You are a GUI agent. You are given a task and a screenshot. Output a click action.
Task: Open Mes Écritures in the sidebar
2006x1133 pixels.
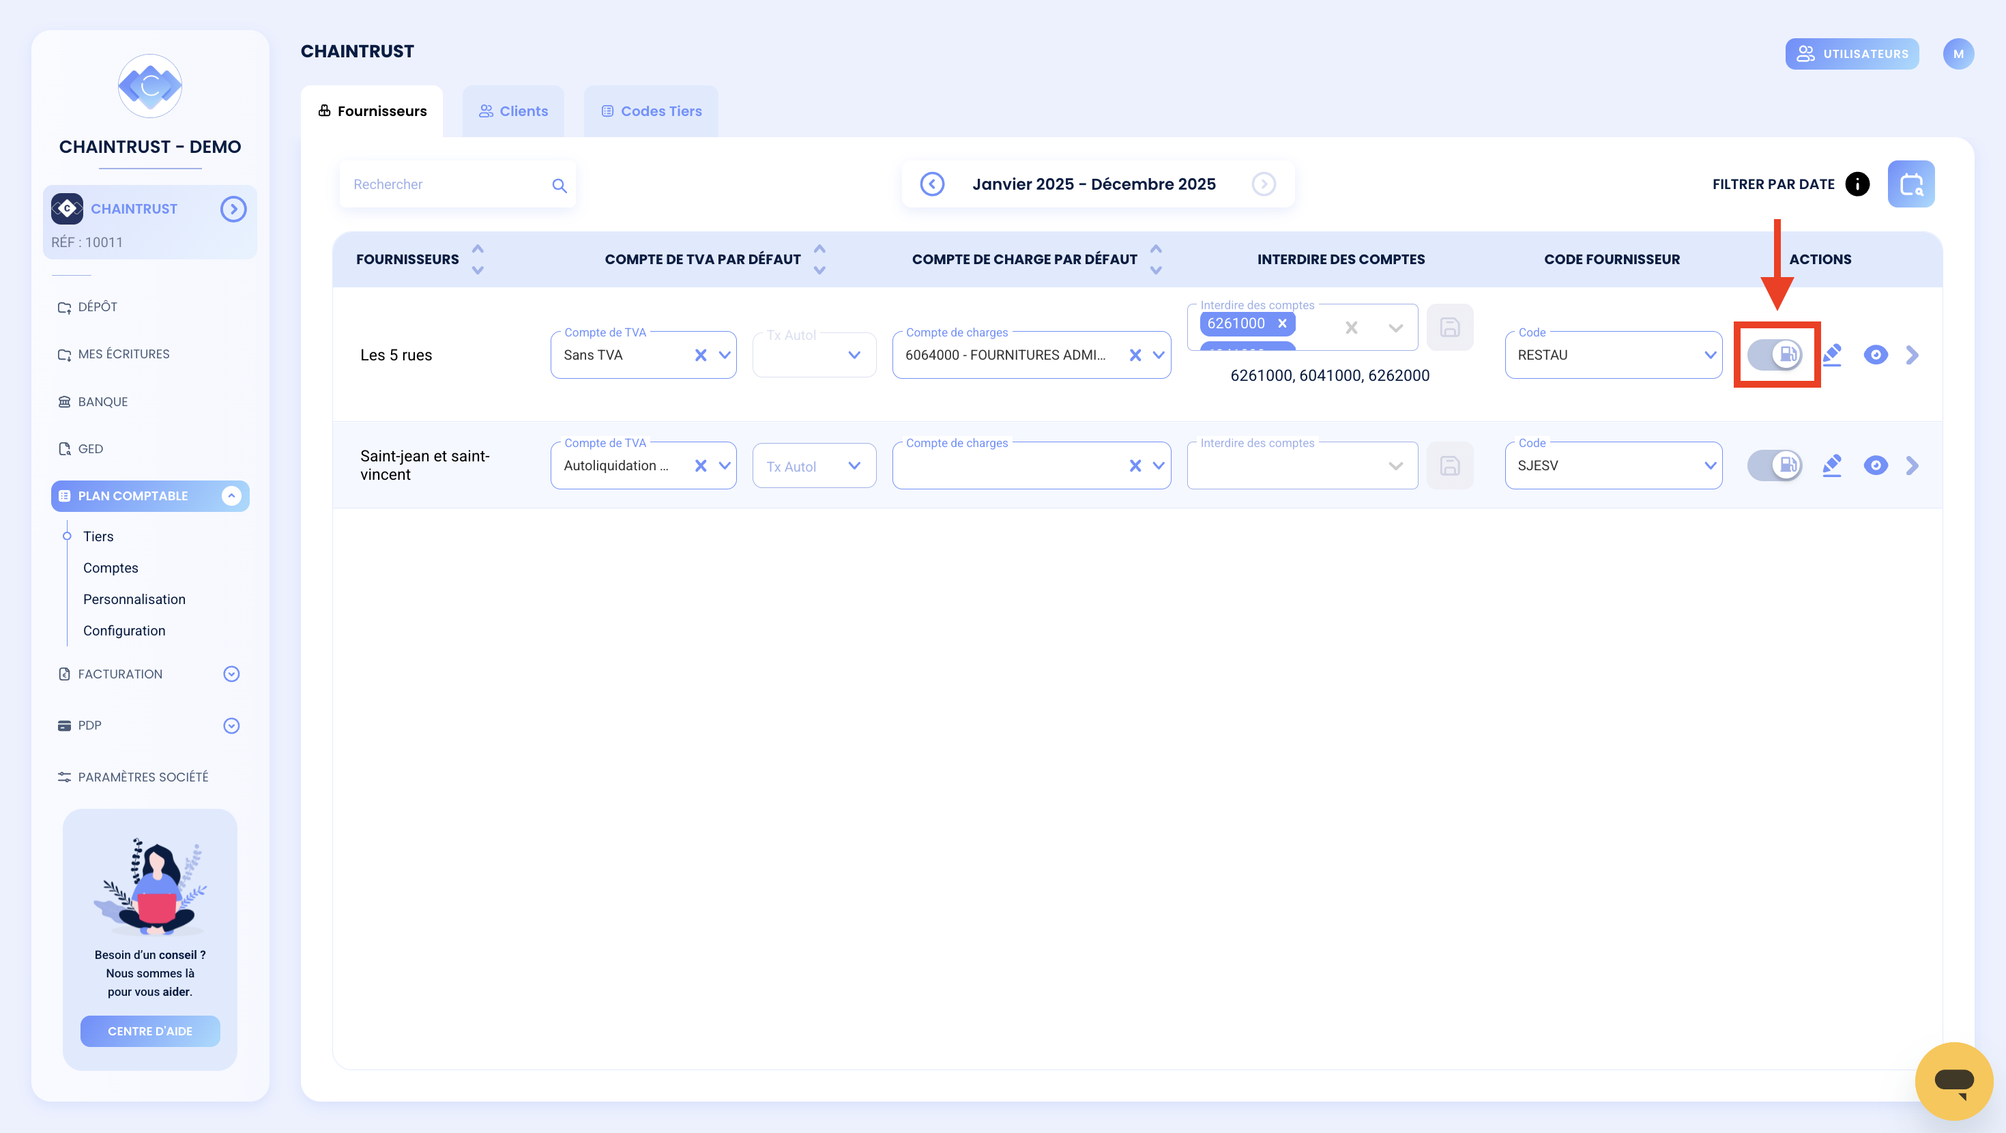[114, 354]
